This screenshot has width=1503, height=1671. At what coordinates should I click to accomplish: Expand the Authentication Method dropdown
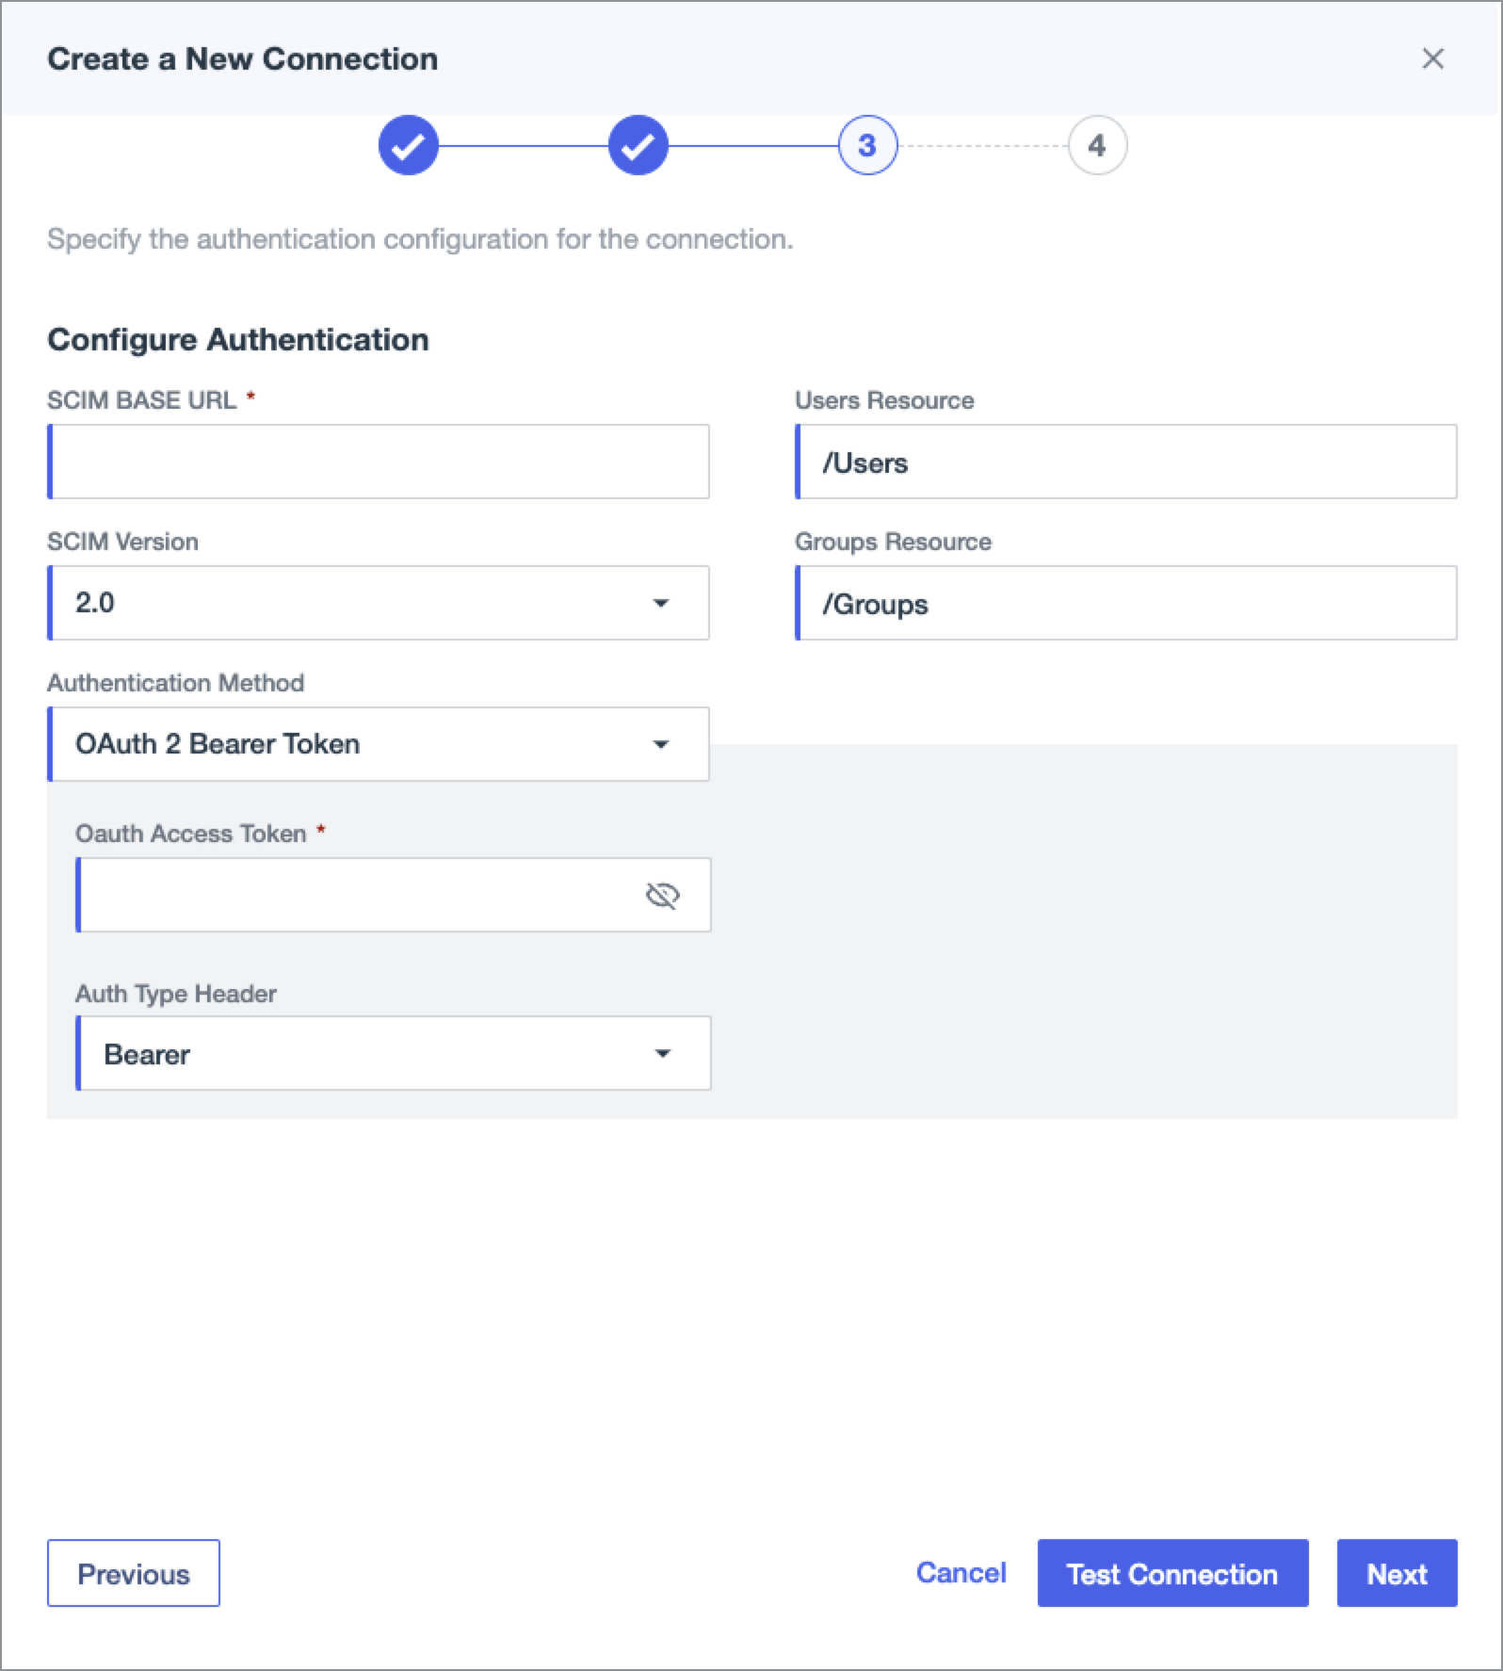pos(377,744)
